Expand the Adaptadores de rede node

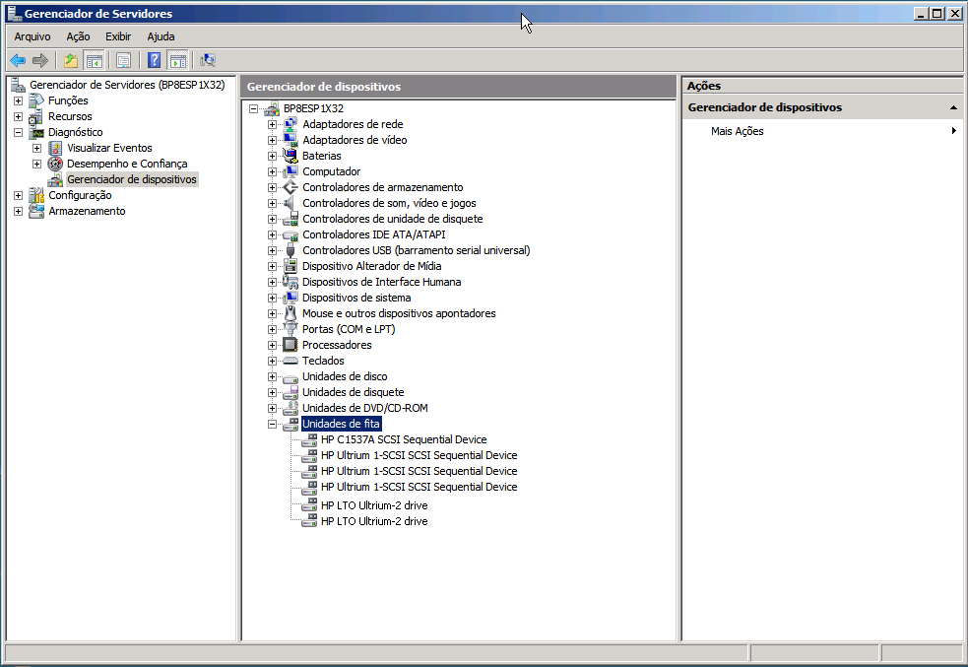coord(273,124)
